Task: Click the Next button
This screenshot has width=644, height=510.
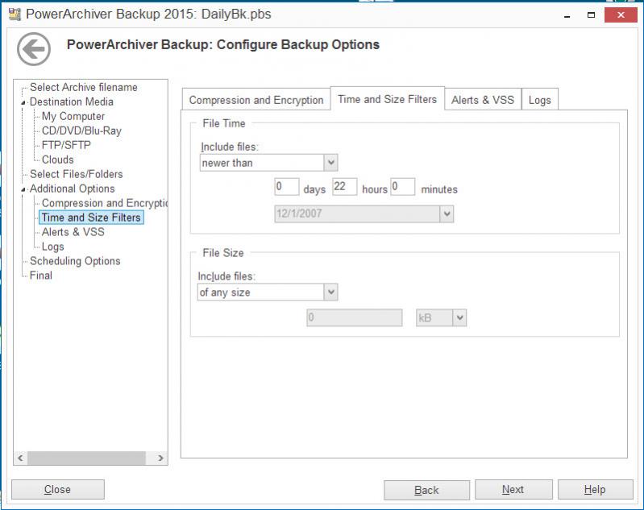Action: 513,490
